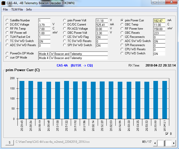Open the TLM File menu

pyautogui.click(x=17, y=10)
